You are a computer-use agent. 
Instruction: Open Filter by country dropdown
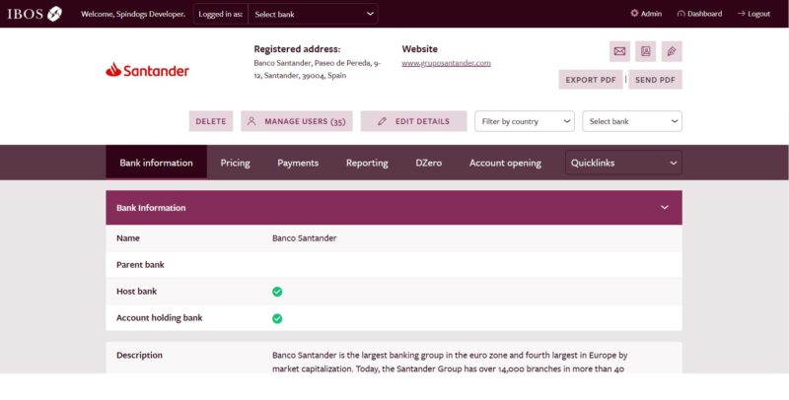525,121
